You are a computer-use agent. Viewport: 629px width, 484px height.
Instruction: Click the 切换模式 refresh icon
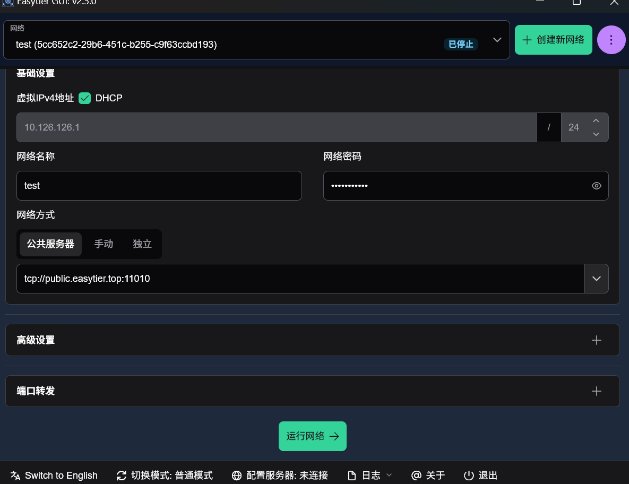point(122,476)
